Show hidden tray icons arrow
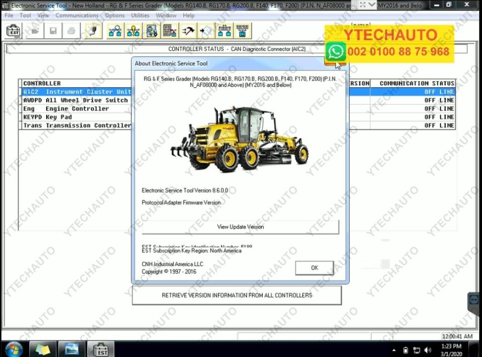The image size is (482, 357). tap(394, 350)
